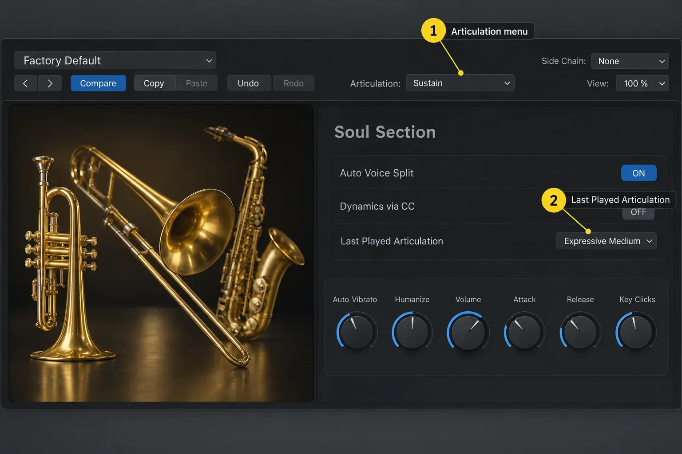Click the Humanize label text
The image size is (682, 454).
(412, 299)
